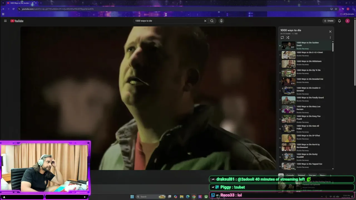Open the Xbox app from taskbar
This screenshot has width=356, height=200.
[206, 197]
